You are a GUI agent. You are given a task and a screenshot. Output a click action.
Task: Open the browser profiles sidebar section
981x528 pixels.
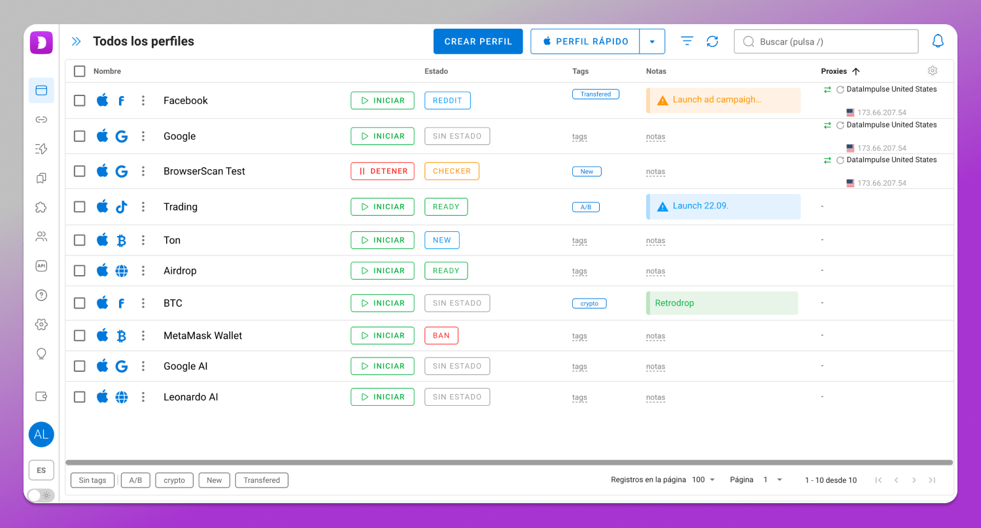(x=41, y=90)
